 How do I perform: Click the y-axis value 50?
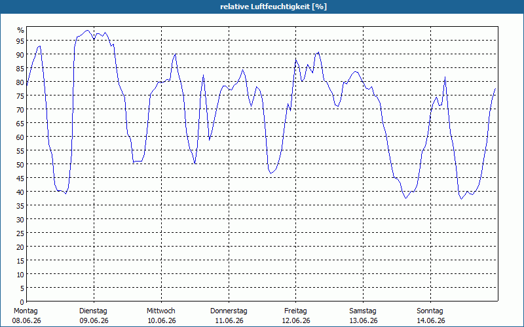(x=20, y=165)
